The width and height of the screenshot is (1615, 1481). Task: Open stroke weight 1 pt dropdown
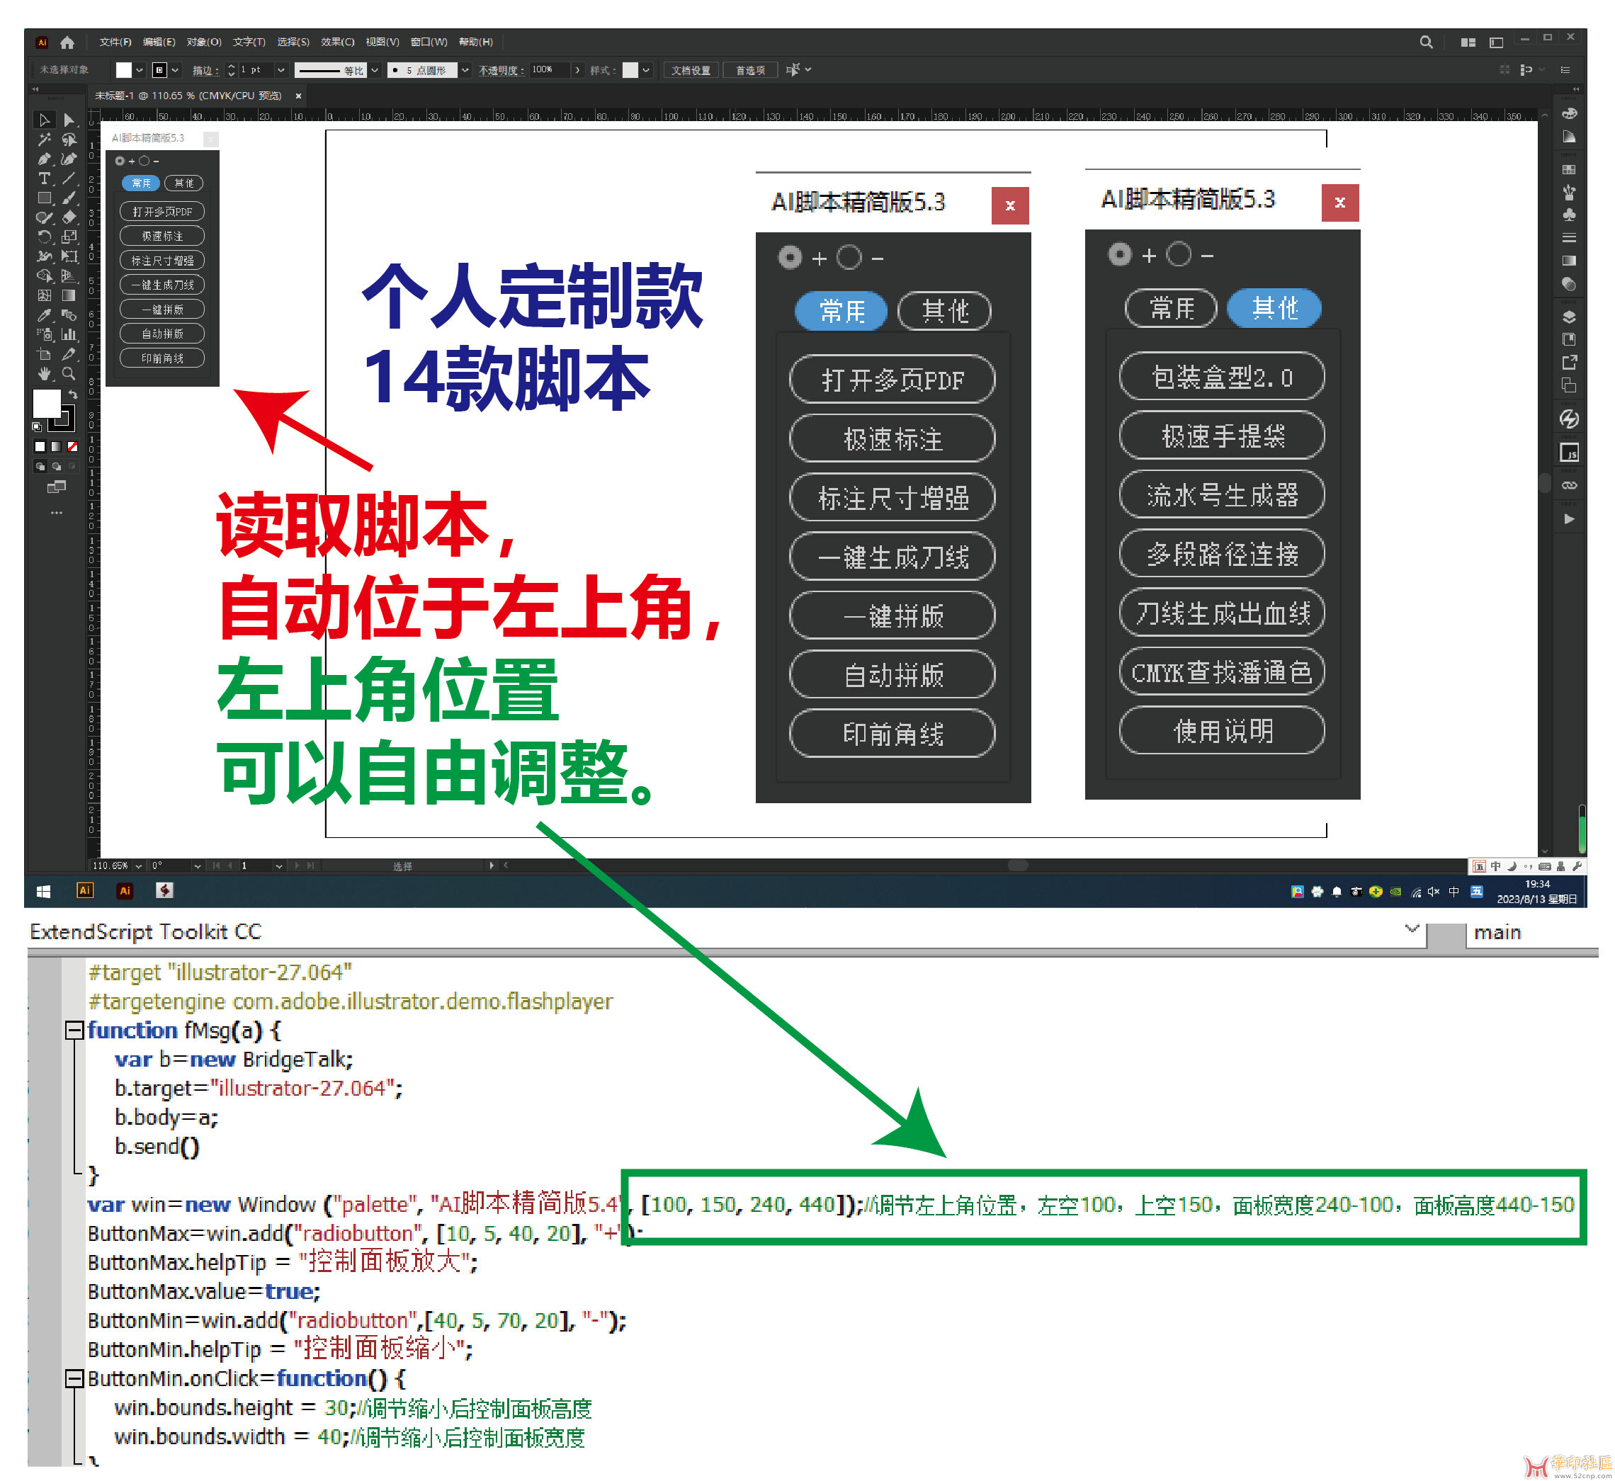(281, 71)
